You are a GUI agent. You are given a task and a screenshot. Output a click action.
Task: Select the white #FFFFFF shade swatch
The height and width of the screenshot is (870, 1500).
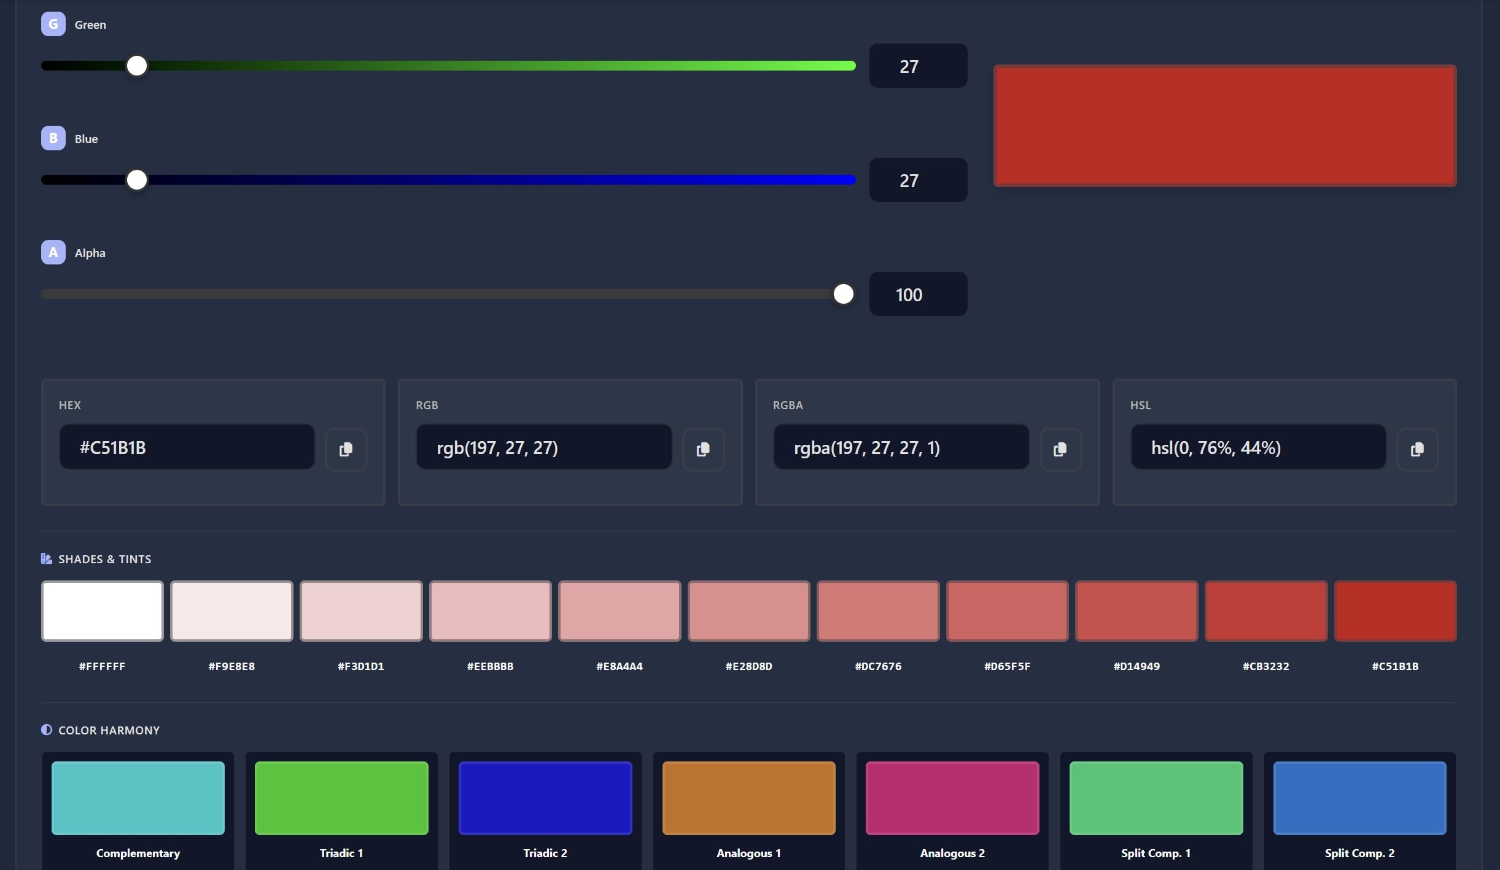[x=102, y=611]
